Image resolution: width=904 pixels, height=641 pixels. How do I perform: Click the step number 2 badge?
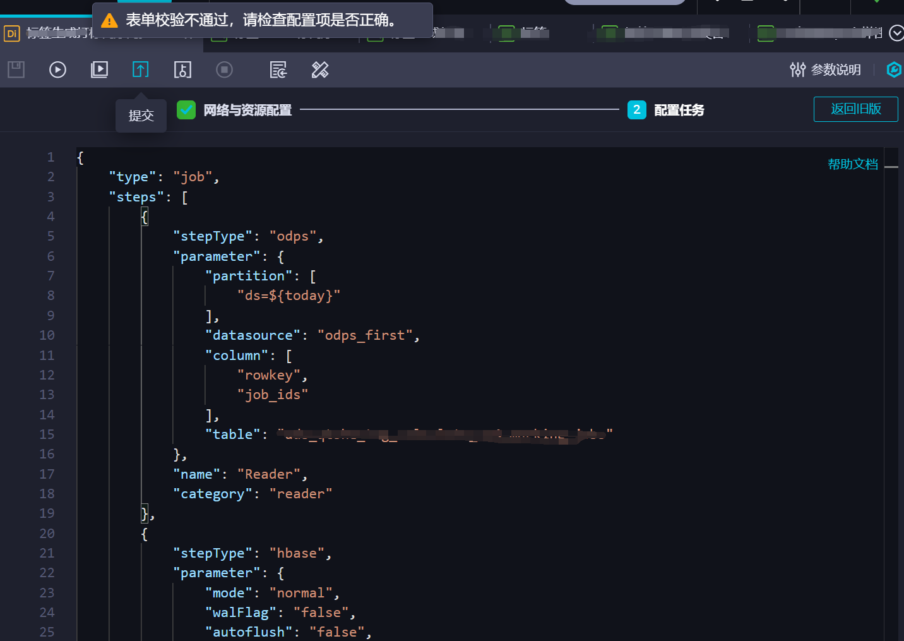[x=636, y=110]
